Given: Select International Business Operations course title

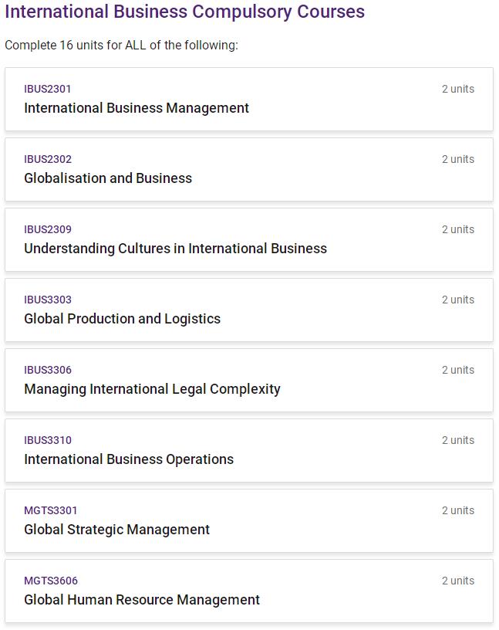Looking at the screenshot, I should coord(129,459).
